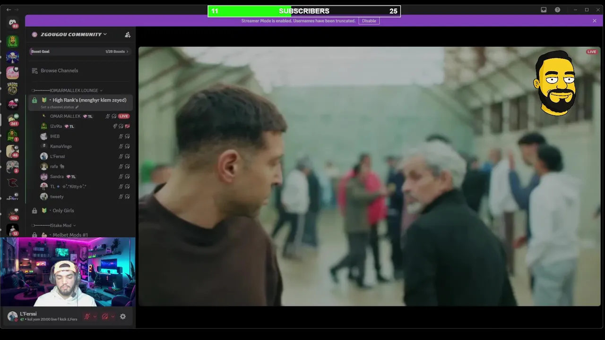The width and height of the screenshot is (605, 340).
Task: Click the bearded cartoon avatar overlay
Action: click(555, 83)
